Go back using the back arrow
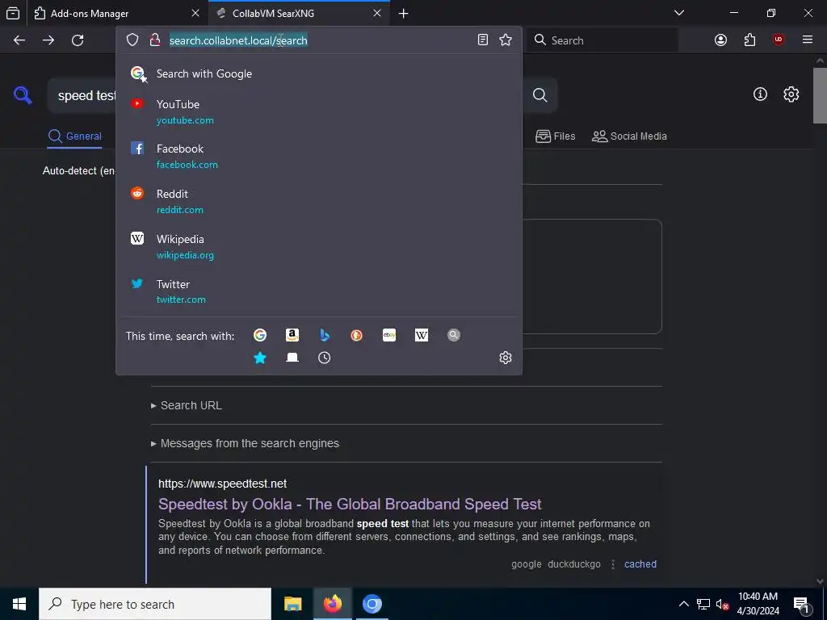The width and height of the screenshot is (827, 620). [19, 40]
